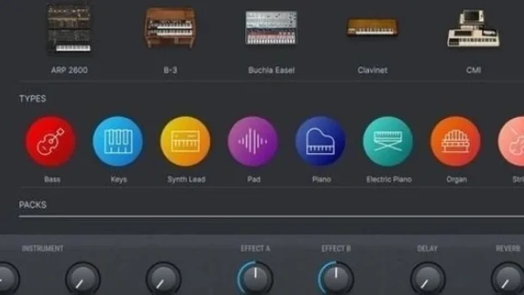Click the Effect B knob
The image size is (524, 295).
(x=336, y=278)
